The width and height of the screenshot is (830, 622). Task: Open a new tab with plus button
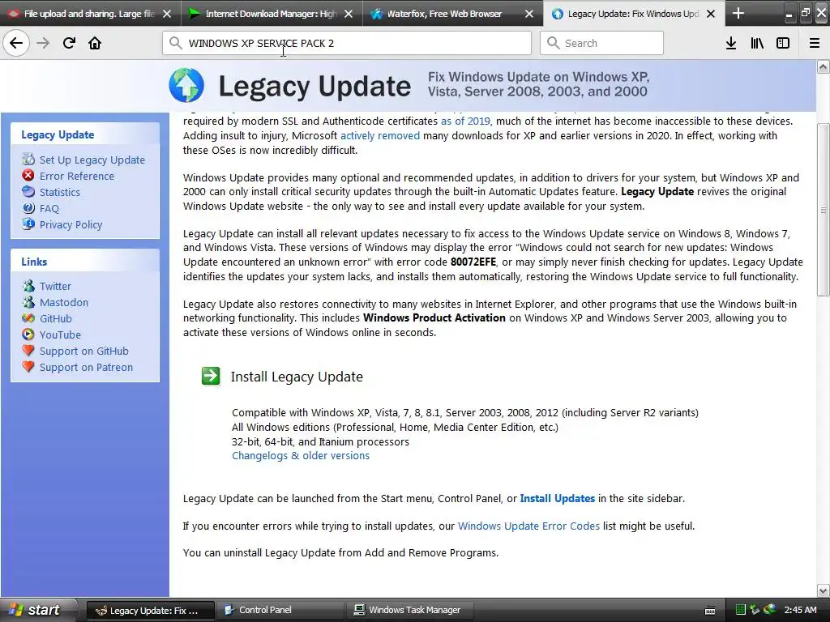738,13
